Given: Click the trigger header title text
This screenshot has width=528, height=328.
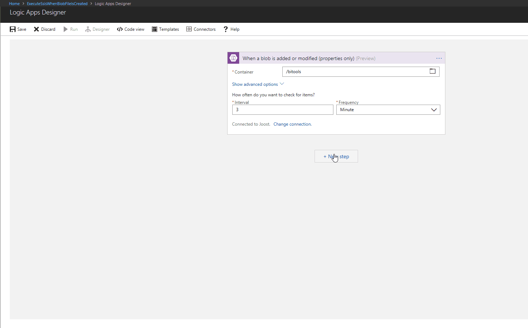Looking at the screenshot, I should (x=298, y=58).
